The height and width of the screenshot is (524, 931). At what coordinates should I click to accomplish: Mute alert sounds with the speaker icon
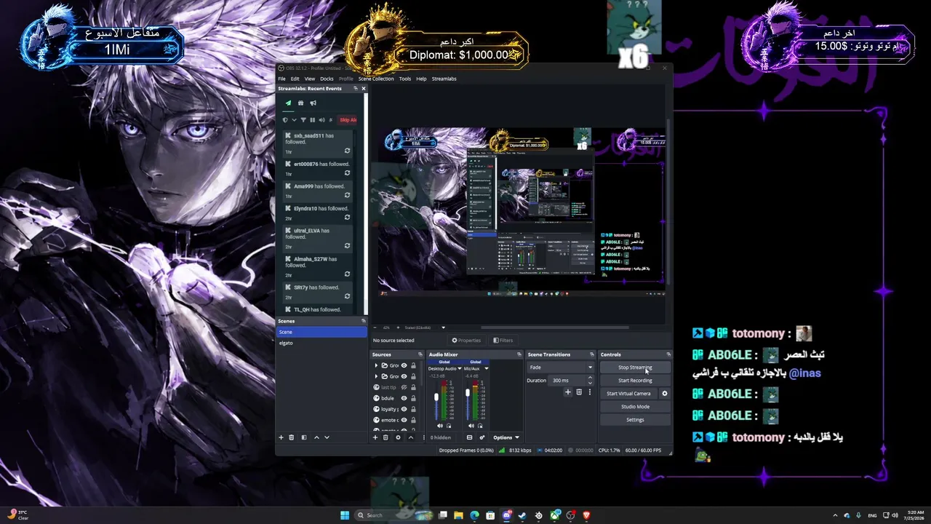pyautogui.click(x=321, y=120)
